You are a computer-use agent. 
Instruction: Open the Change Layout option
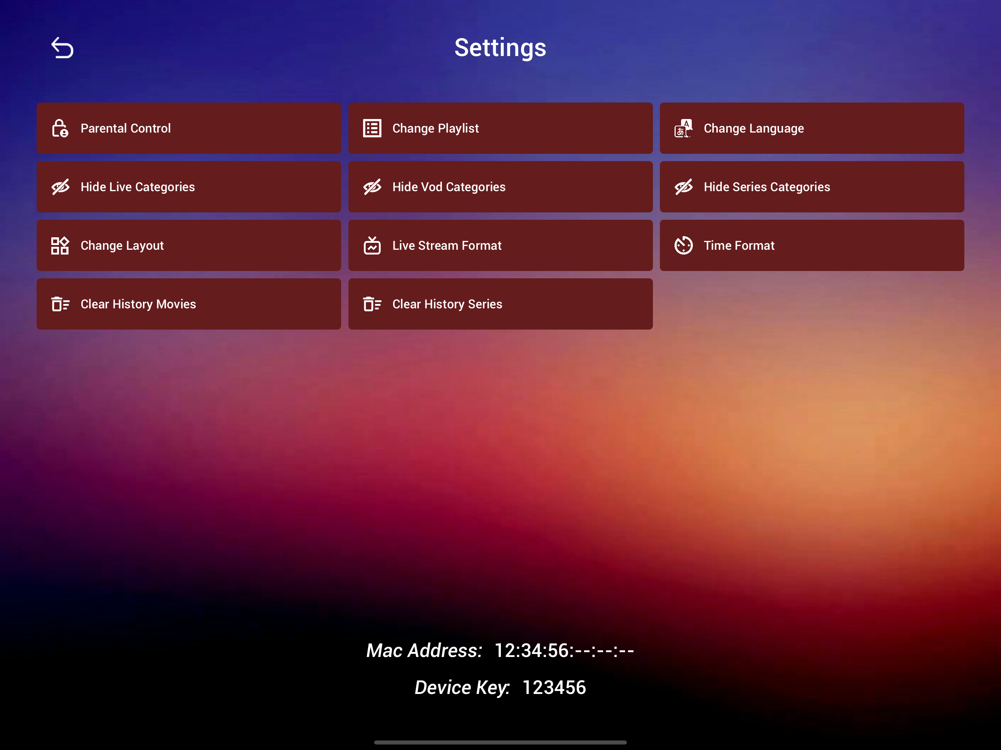click(189, 246)
